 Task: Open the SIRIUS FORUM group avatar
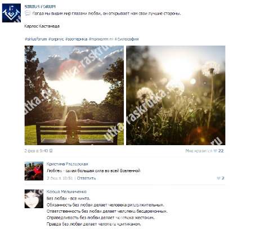click(11, 13)
